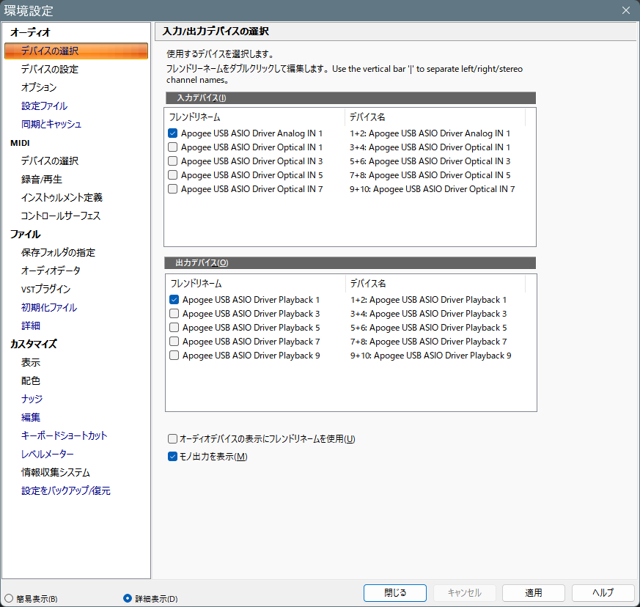The image size is (640, 607).
Task: Open the インストゥルメント定義 page
Action: tap(62, 198)
